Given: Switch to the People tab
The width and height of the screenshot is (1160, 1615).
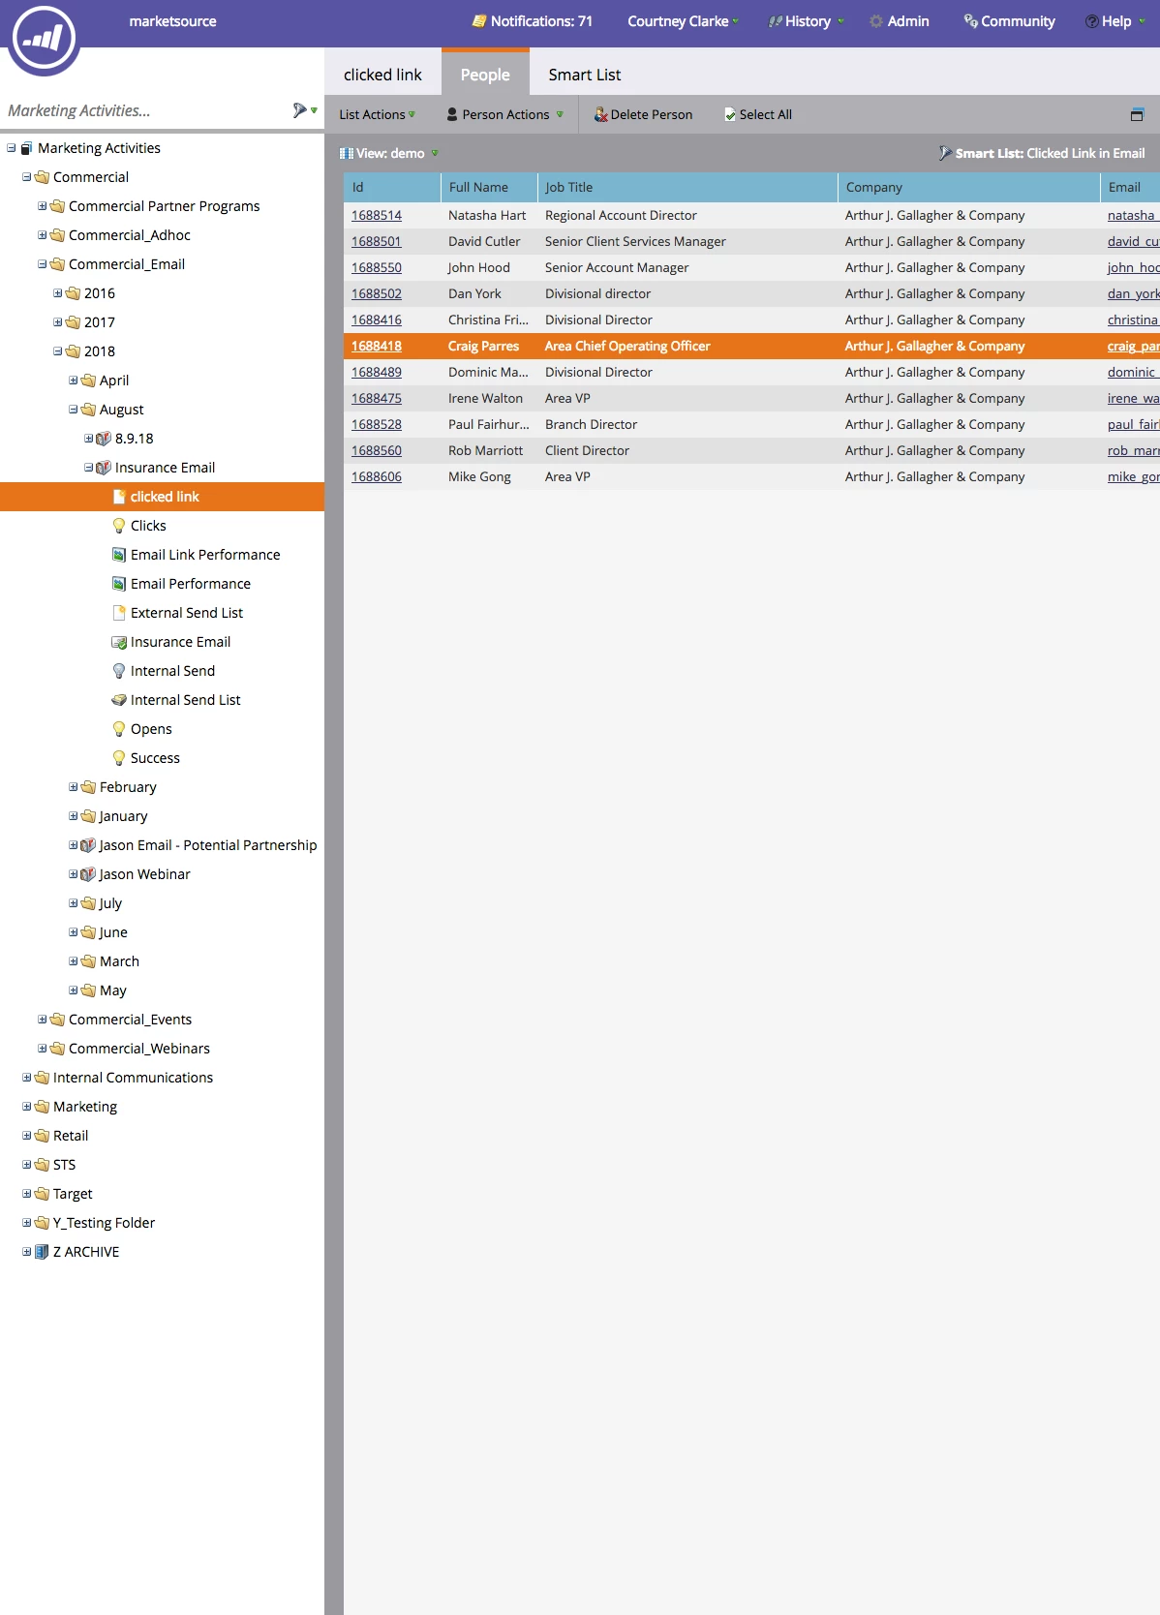Looking at the screenshot, I should click(485, 74).
